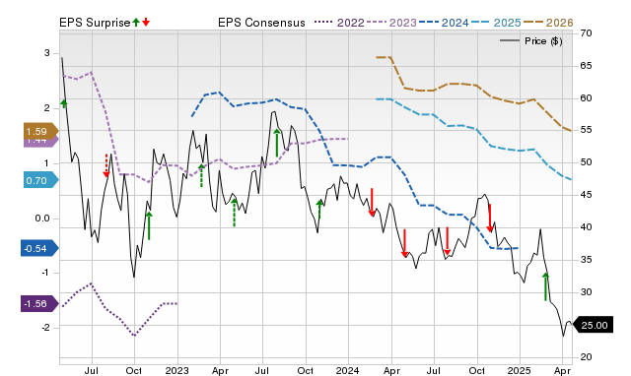Click the red EPS Surprise down arrow in legend
The width and height of the screenshot is (631, 376).
146,23
